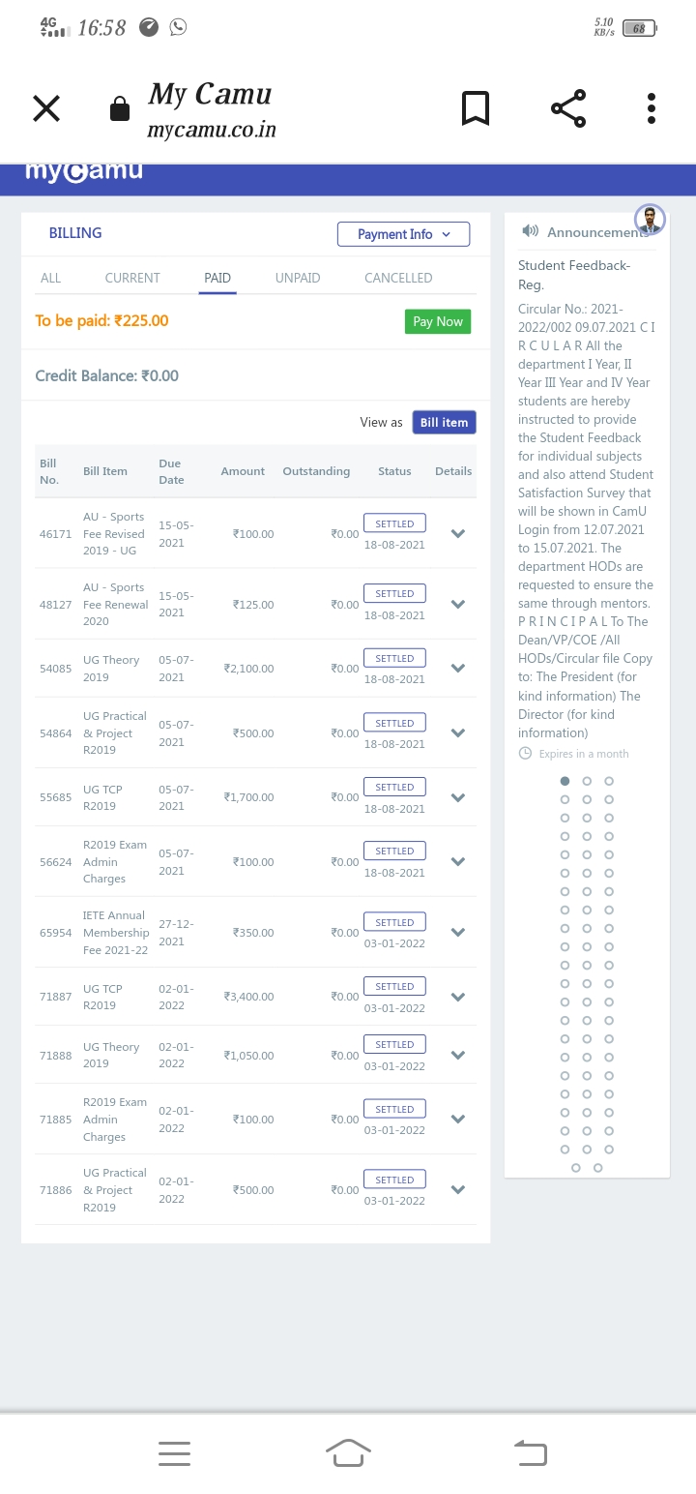The height and width of the screenshot is (1494, 696).
Task: Open the three-dot browser menu
Action: [652, 109]
